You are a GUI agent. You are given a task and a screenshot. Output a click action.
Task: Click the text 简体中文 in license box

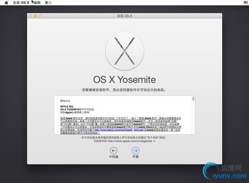[x=65, y=101]
